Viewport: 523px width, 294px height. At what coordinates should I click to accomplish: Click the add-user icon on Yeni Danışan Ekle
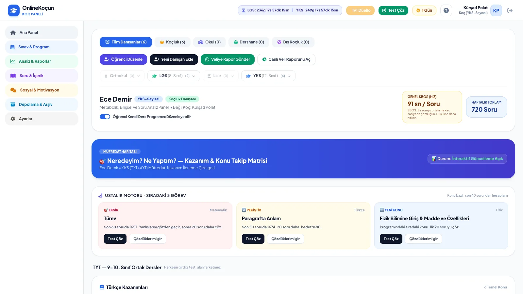tap(157, 59)
